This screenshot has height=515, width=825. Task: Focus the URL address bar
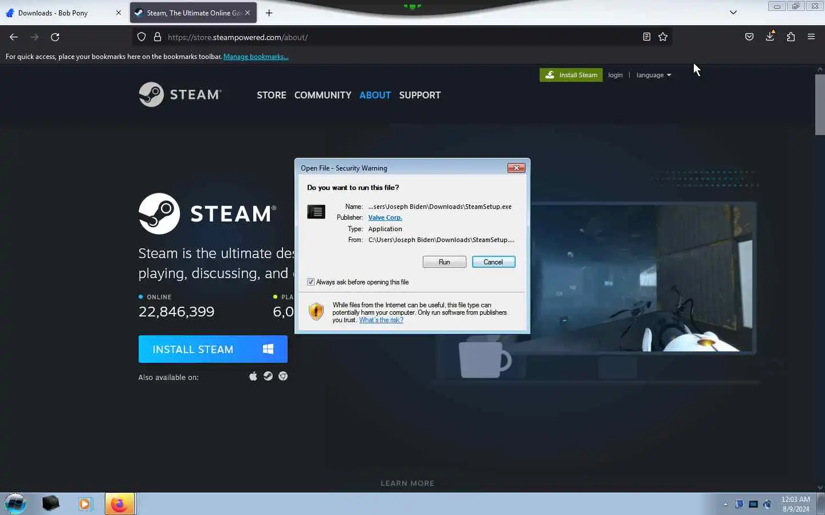(x=401, y=37)
